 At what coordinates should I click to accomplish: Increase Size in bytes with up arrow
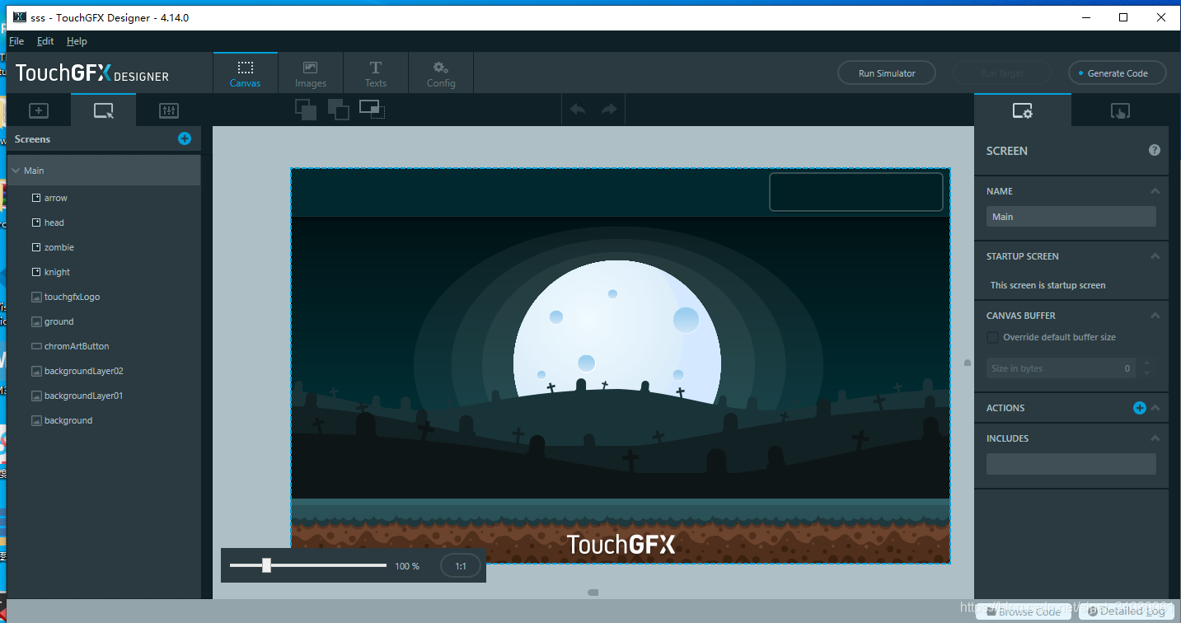click(1146, 363)
